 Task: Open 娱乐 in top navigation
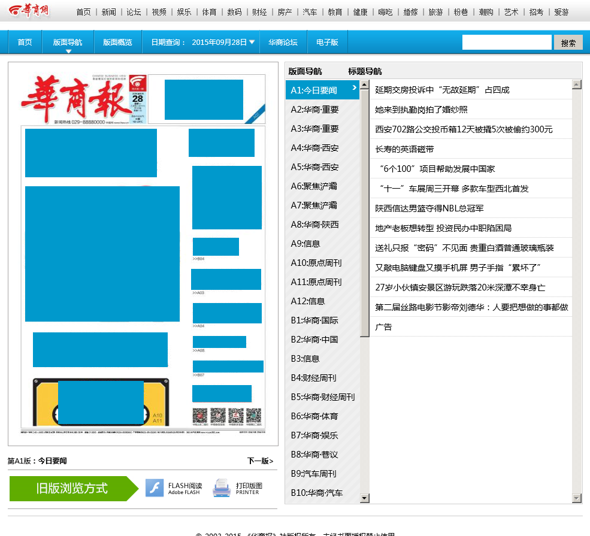coord(184,12)
